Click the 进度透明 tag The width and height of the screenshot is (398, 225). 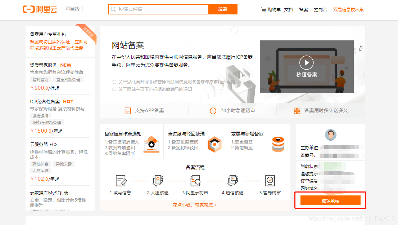tap(40, 116)
